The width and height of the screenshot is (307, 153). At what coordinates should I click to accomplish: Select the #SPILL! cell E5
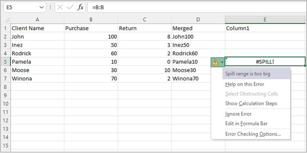coord(265,62)
